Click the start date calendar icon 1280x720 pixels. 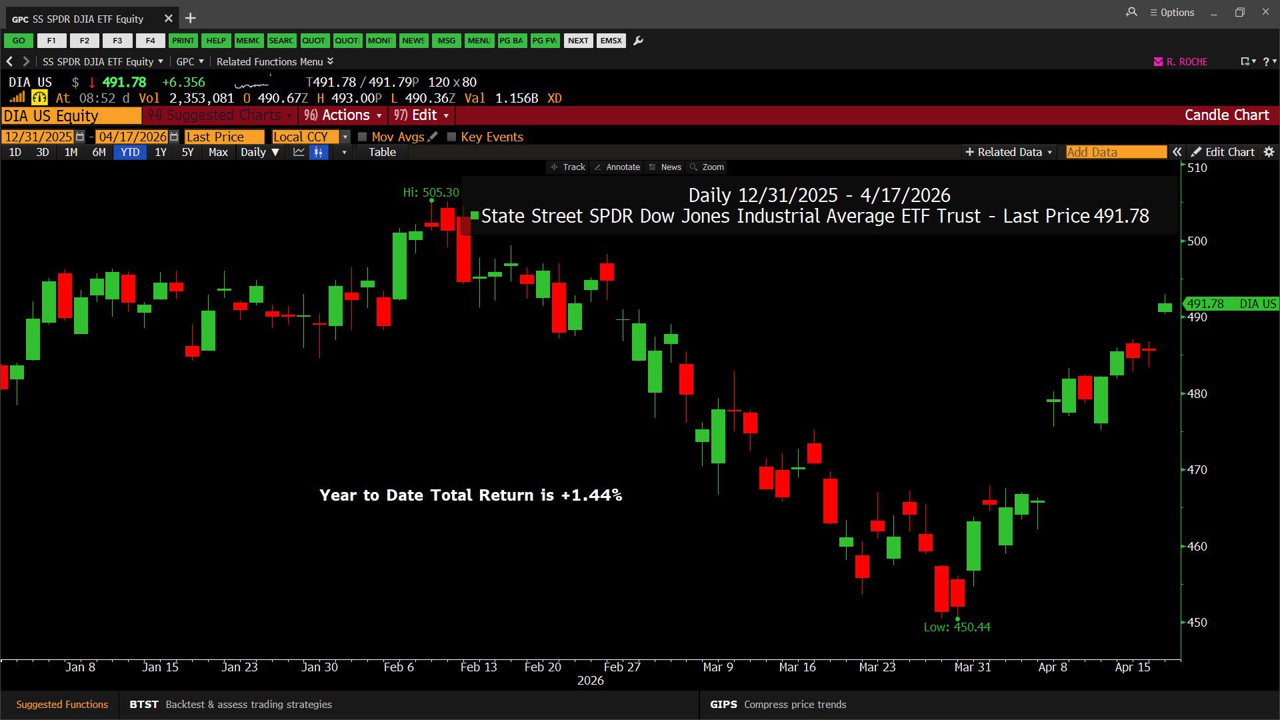80,137
